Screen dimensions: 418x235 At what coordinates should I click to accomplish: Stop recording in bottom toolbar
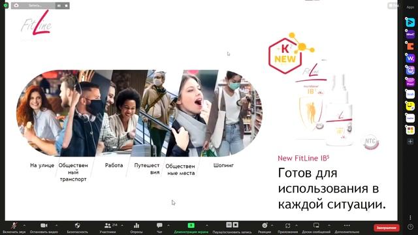235,225
